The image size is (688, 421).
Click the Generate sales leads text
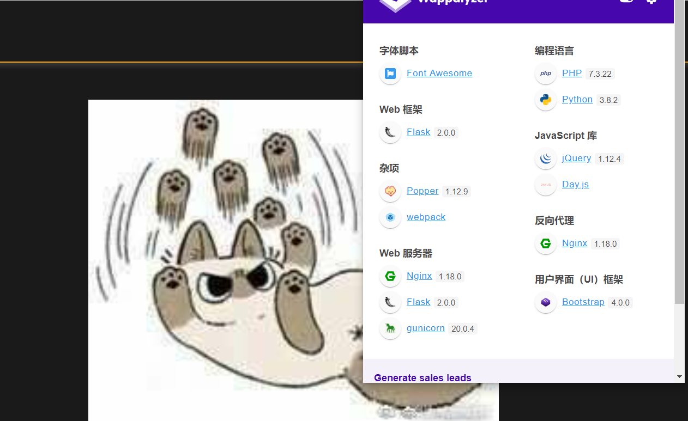pos(423,378)
